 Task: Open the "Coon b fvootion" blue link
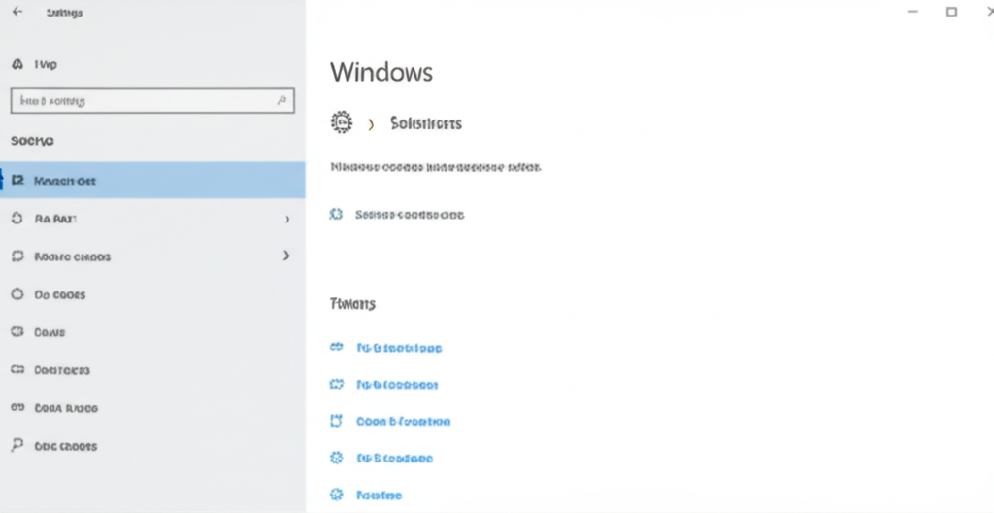pyautogui.click(x=403, y=421)
